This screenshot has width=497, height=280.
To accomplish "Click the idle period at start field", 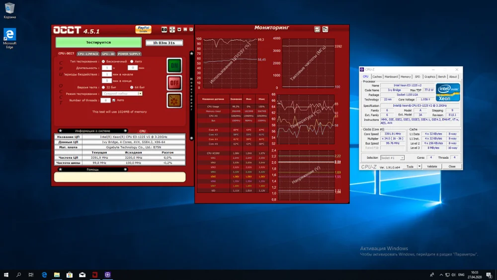I will (107, 74).
